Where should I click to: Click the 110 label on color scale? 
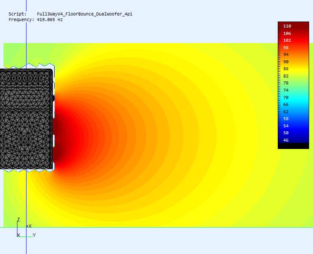click(x=287, y=26)
